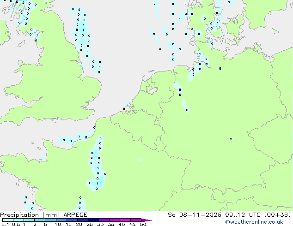
Task: Click the 5–10 mm legend color box
Action: [50, 220]
